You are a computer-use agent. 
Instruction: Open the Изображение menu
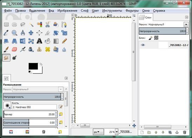tap(67, 11)
